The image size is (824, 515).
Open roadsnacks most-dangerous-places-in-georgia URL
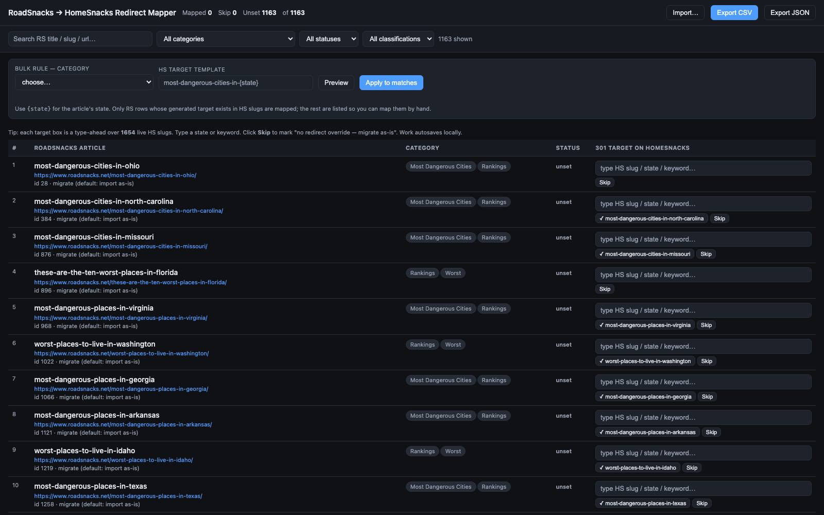(122, 389)
